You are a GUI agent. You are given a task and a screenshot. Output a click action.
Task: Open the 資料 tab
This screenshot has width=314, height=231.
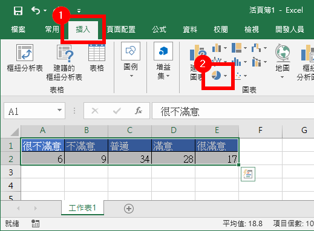190,30
